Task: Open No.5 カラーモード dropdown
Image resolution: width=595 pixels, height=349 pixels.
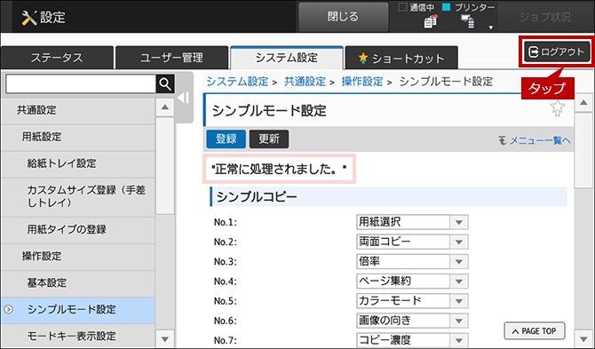Action: coord(412,301)
